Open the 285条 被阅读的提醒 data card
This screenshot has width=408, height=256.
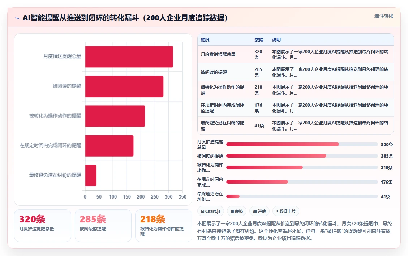coord(103,226)
